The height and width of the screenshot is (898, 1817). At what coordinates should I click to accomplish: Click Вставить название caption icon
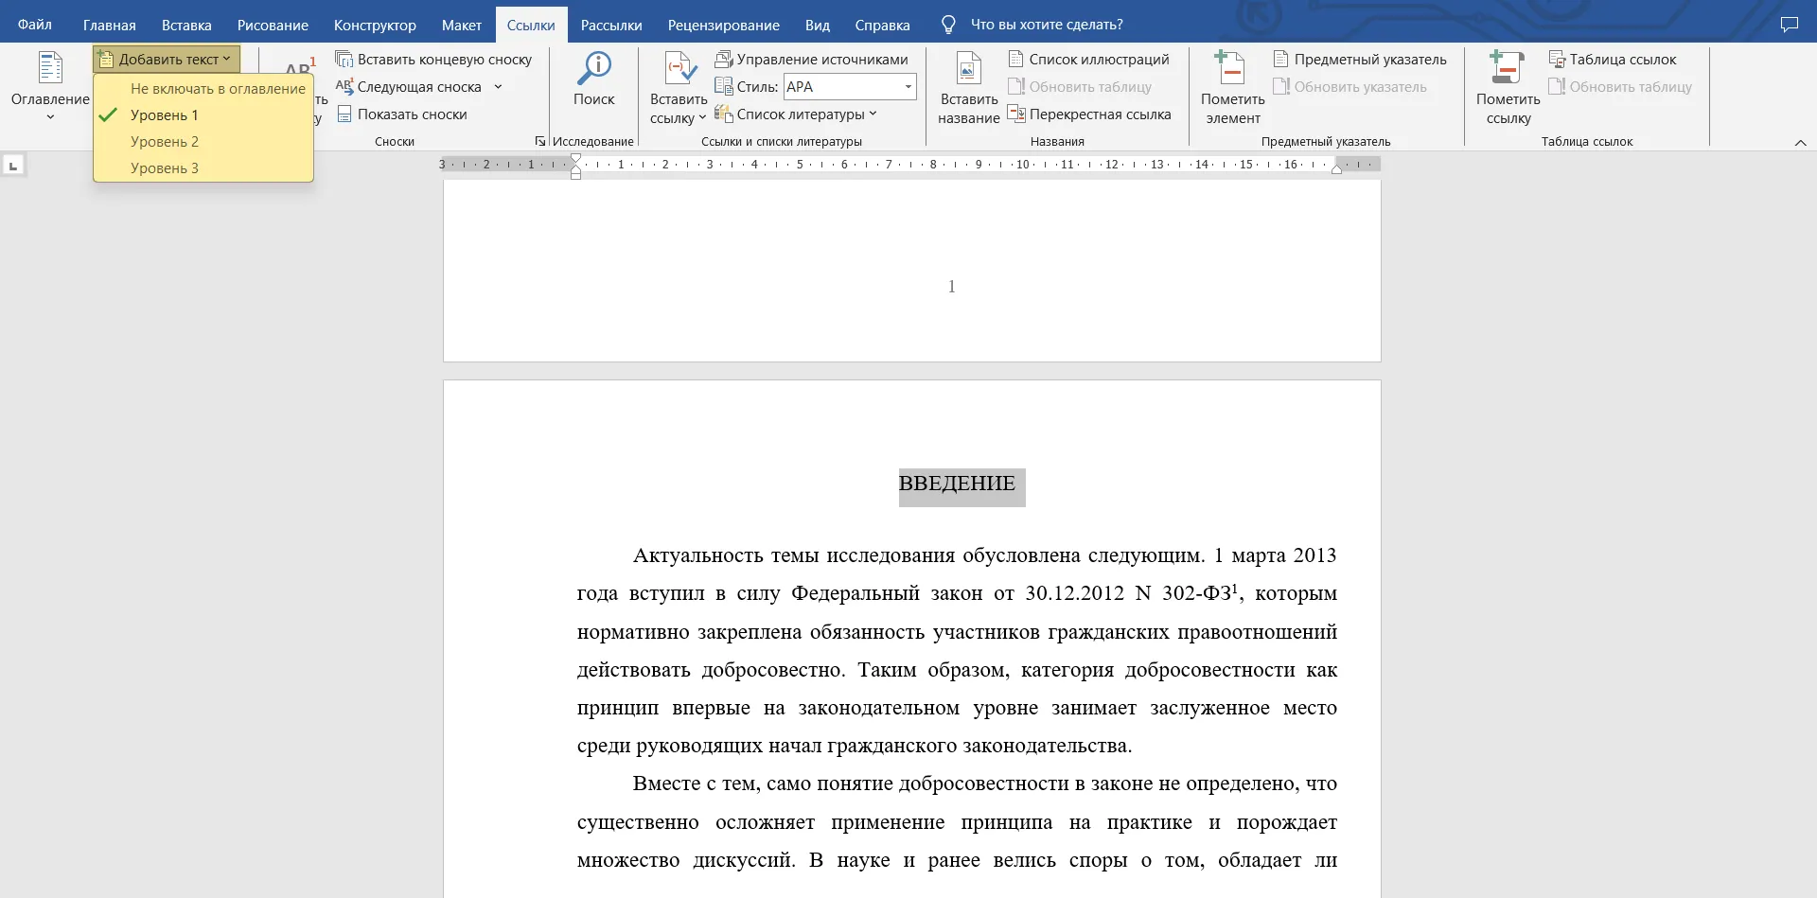click(x=968, y=69)
